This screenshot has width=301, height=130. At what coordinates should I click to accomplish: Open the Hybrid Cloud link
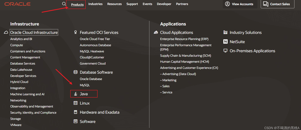(19, 82)
